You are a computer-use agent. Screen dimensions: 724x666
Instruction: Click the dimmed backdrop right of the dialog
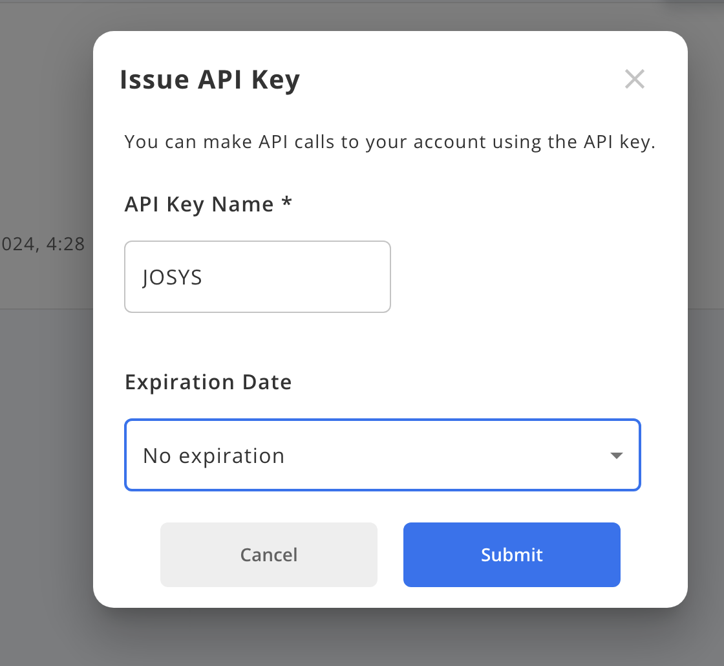click(706, 323)
